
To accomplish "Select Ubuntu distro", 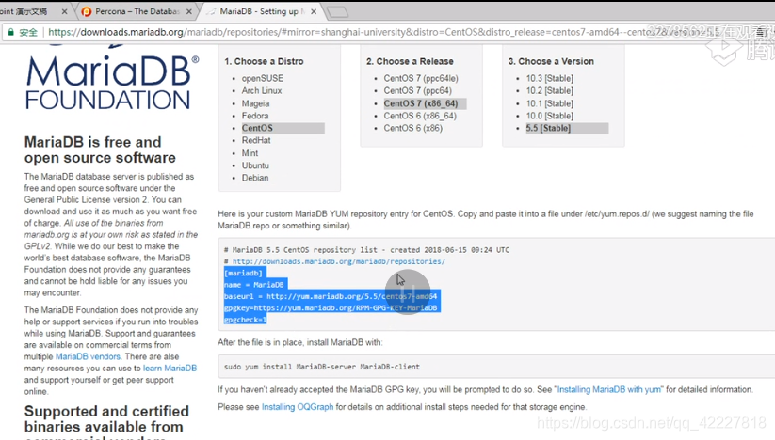I will (255, 165).
